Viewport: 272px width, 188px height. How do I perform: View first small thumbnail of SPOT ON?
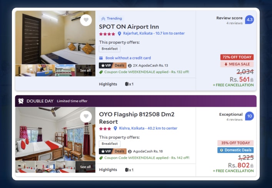coord(25,70)
